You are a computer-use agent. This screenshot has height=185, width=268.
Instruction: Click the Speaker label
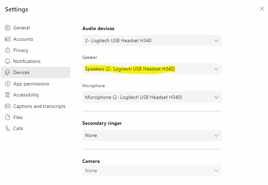click(90, 57)
